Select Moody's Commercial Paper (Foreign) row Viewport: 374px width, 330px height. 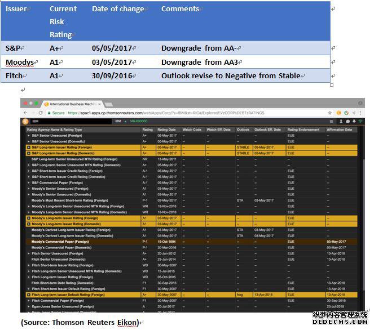(192, 242)
